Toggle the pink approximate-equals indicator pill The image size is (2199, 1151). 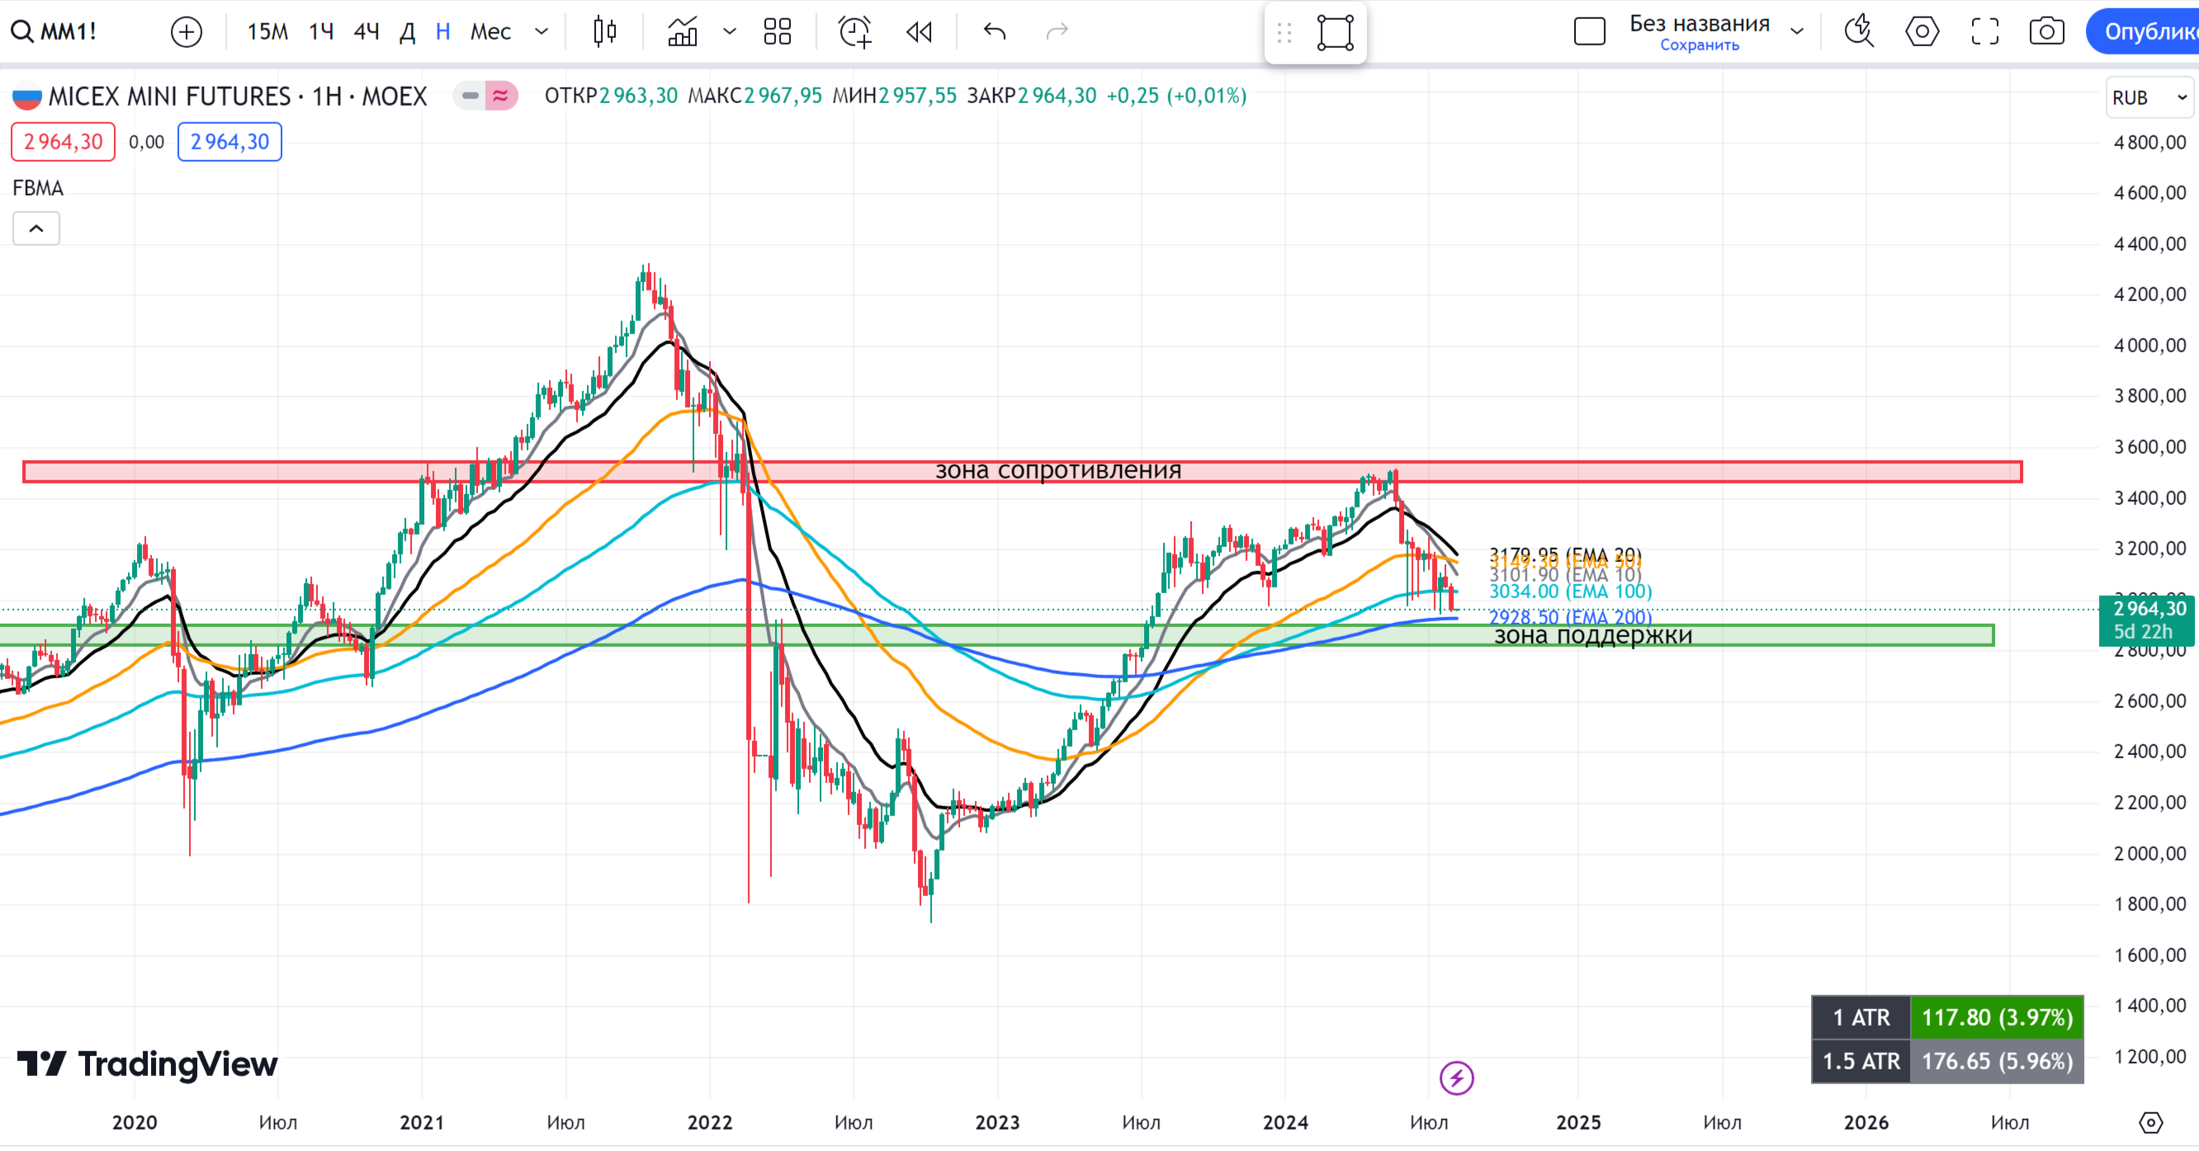pyautogui.click(x=501, y=96)
